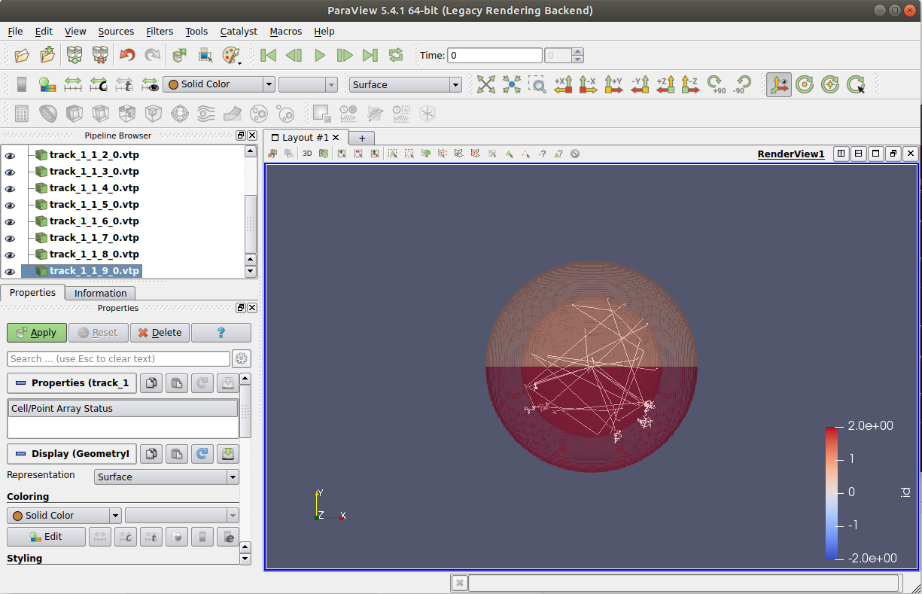Rotate the camera 90 degrees clockwise

(x=716, y=84)
